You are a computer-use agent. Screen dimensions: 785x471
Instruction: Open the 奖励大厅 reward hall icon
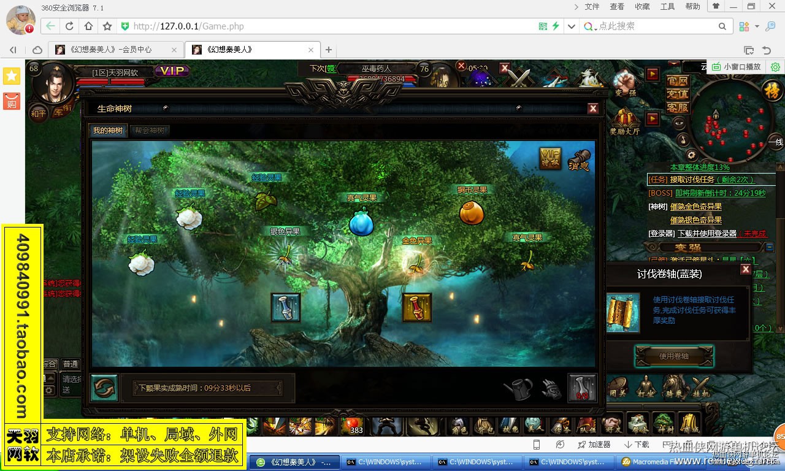click(x=625, y=121)
